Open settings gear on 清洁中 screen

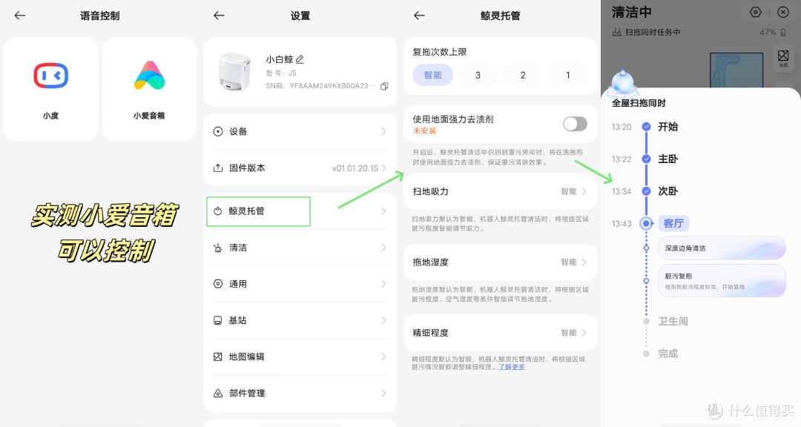click(756, 13)
